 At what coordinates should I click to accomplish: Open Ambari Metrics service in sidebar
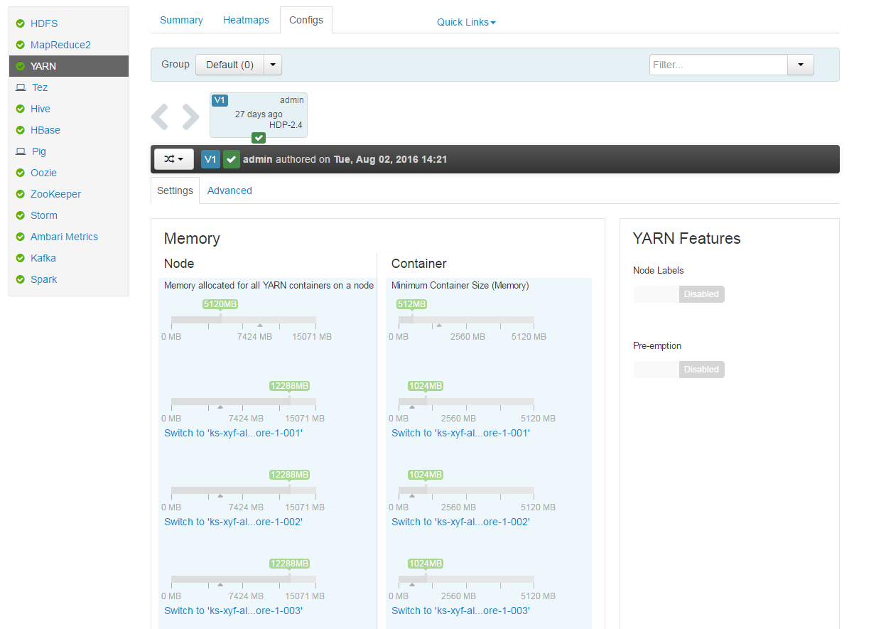click(64, 237)
